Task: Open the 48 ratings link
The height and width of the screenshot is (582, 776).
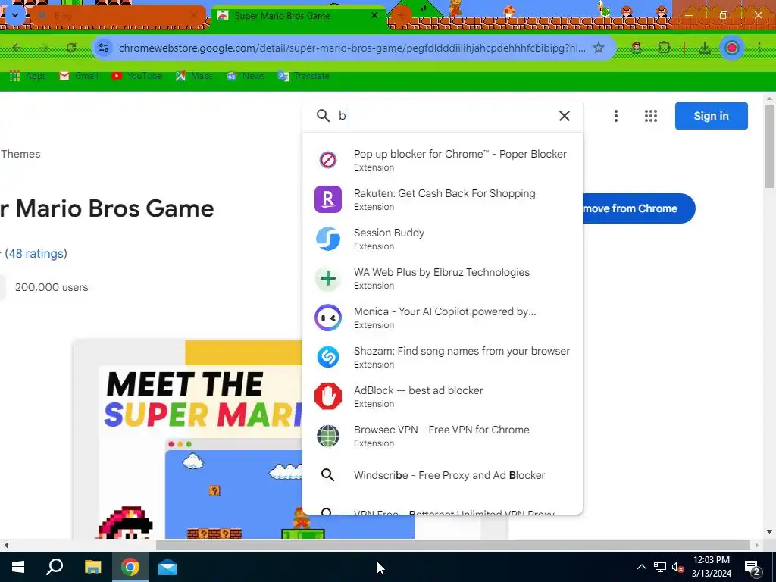Action: (x=36, y=253)
